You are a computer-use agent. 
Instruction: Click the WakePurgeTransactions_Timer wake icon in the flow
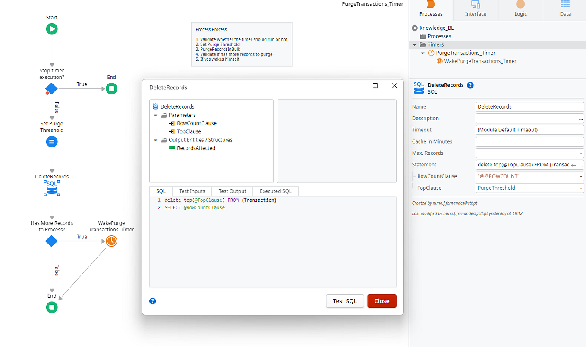(x=111, y=241)
